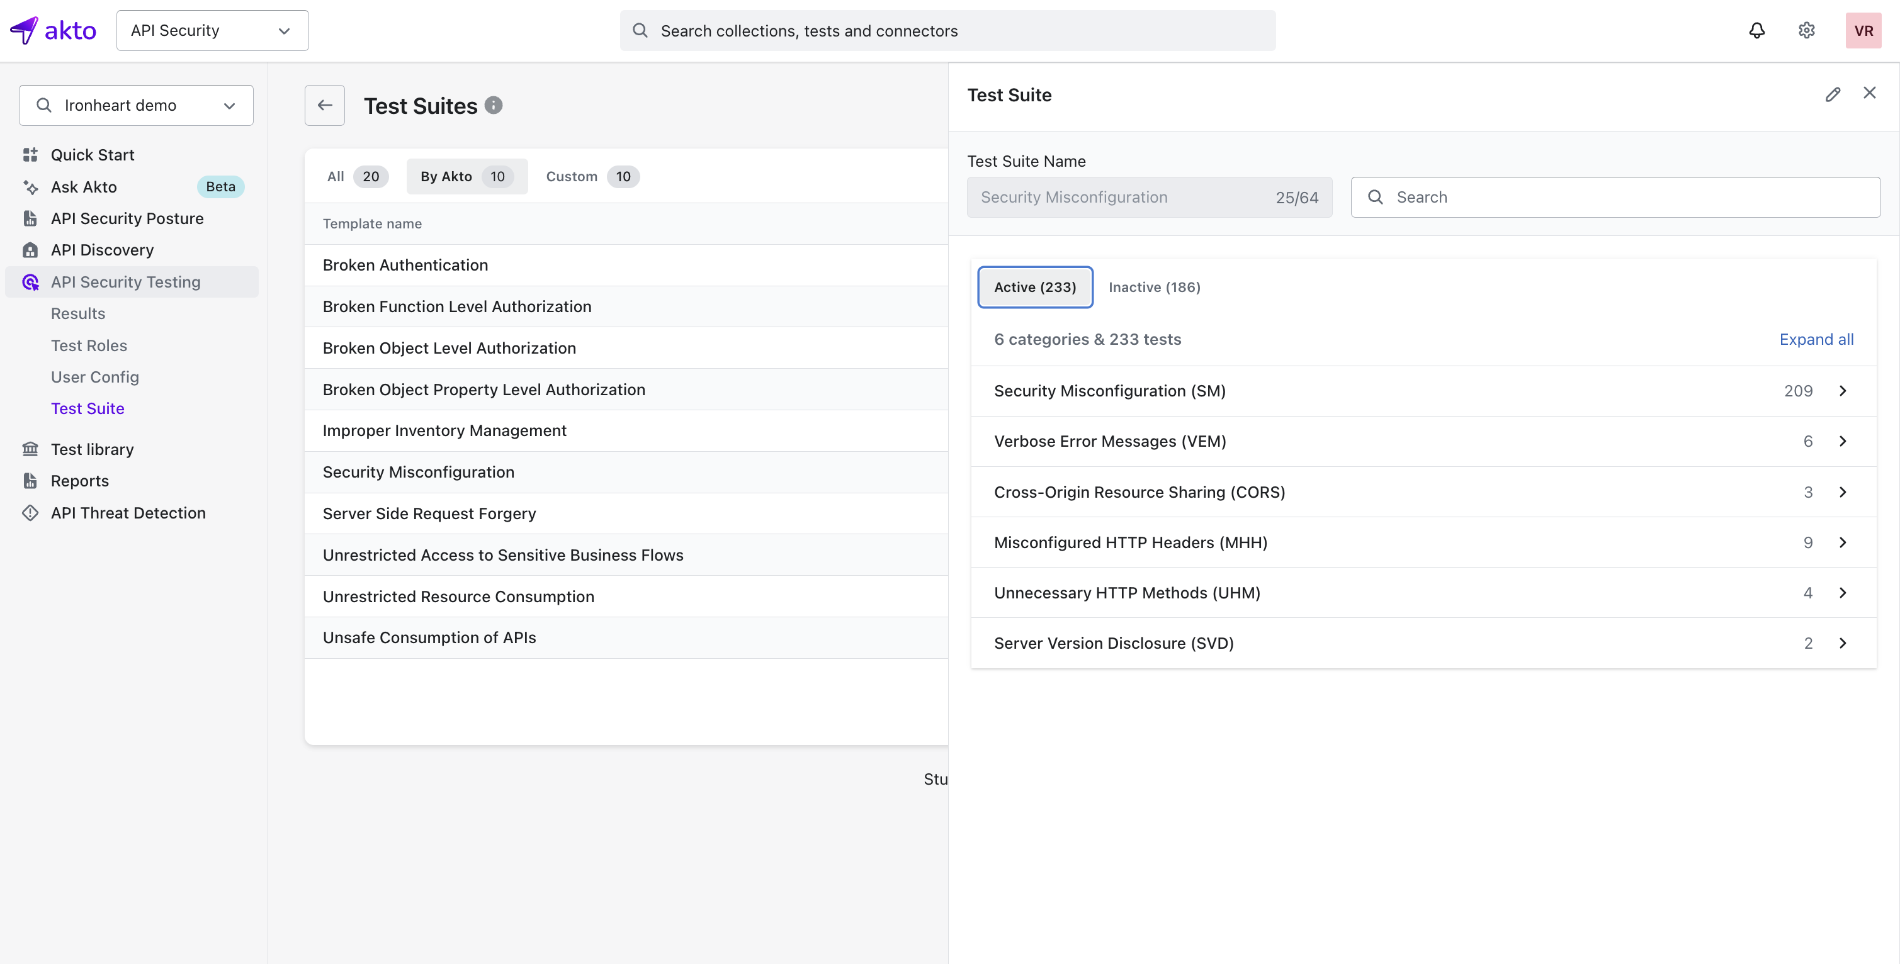Click the info icon next to Test Suites

tap(494, 105)
